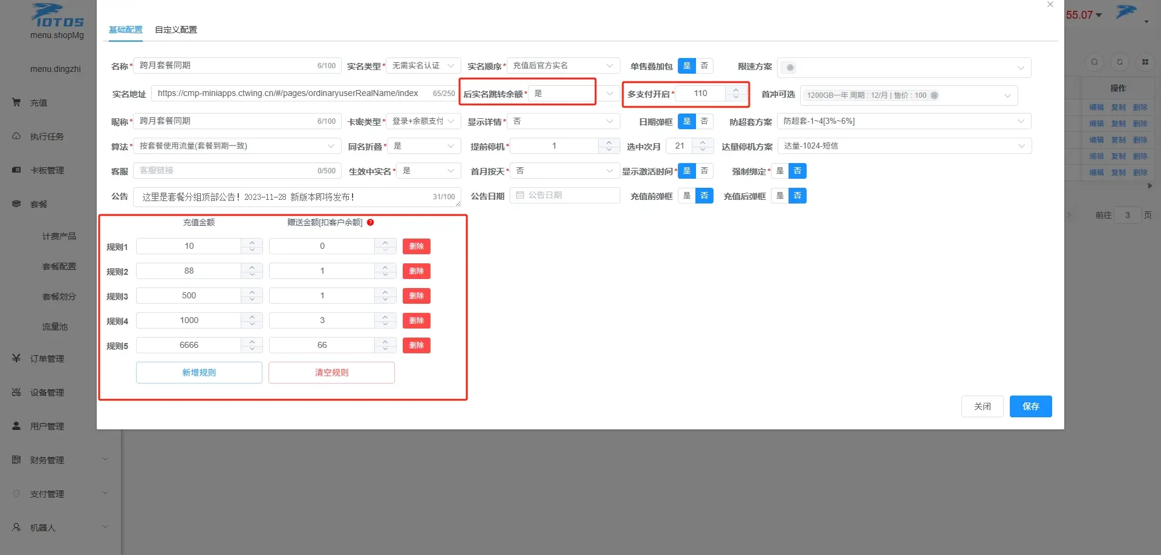This screenshot has width=1161, height=555.
Task: Set 单售叠加包 to 否
Action: click(x=704, y=66)
